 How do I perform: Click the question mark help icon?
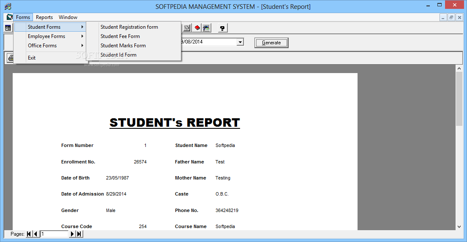(x=222, y=28)
